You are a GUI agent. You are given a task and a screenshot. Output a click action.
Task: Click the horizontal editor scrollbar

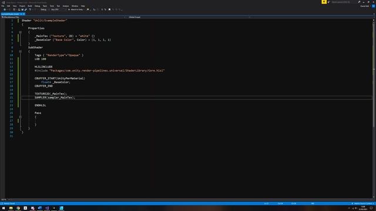pos(190,199)
